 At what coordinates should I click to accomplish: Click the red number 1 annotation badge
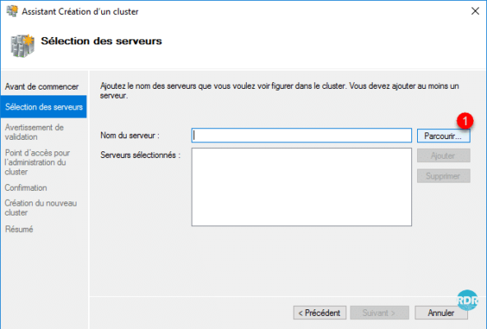[x=465, y=121]
